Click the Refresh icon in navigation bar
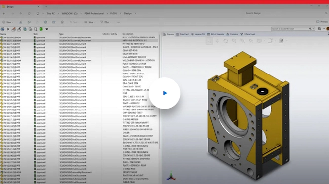Screen dimensions: 329x184 (x=29, y=13)
